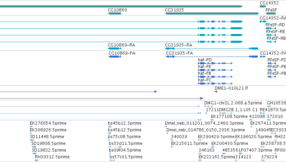Click the CG31935-PA protein label

tap(179, 53)
